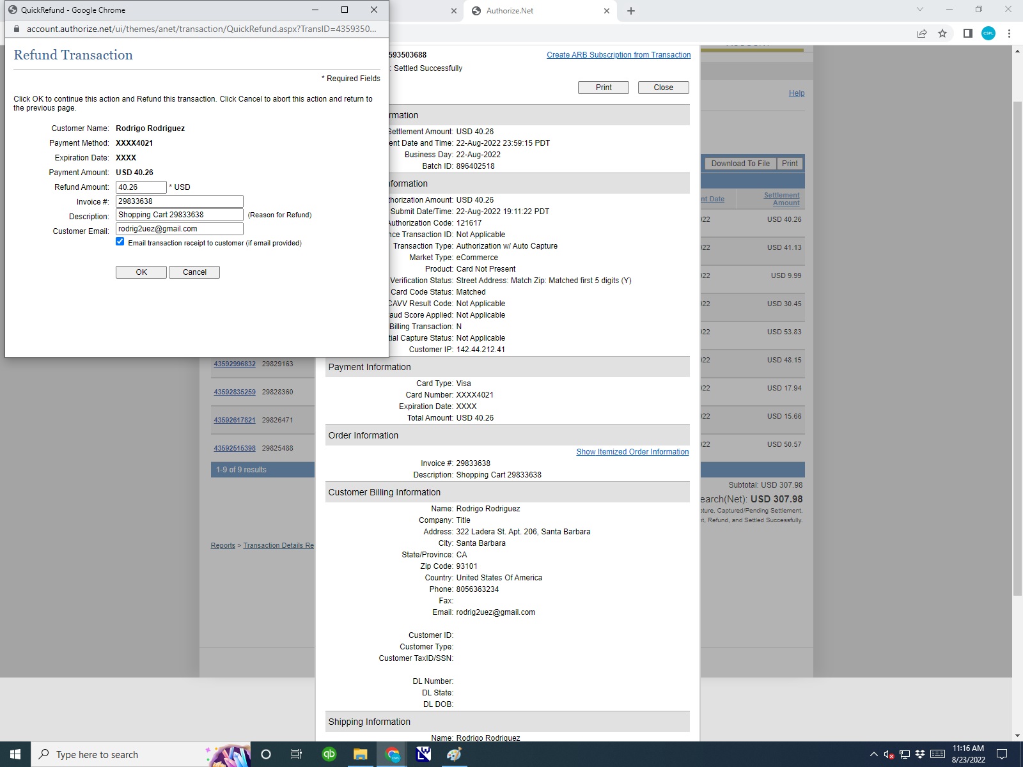Open a new Chrome tab with plus
Viewport: 1023px width, 767px height.
[631, 11]
